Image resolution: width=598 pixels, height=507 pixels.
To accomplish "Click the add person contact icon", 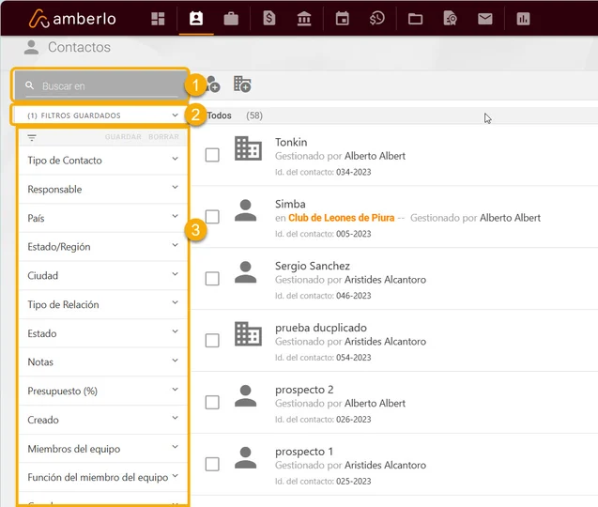I will (x=213, y=84).
